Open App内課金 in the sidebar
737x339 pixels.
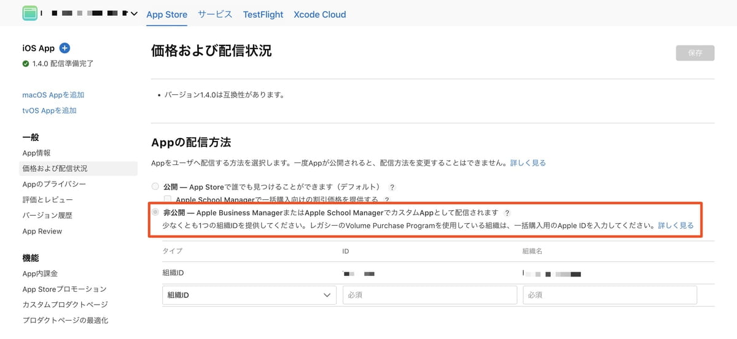(40, 273)
